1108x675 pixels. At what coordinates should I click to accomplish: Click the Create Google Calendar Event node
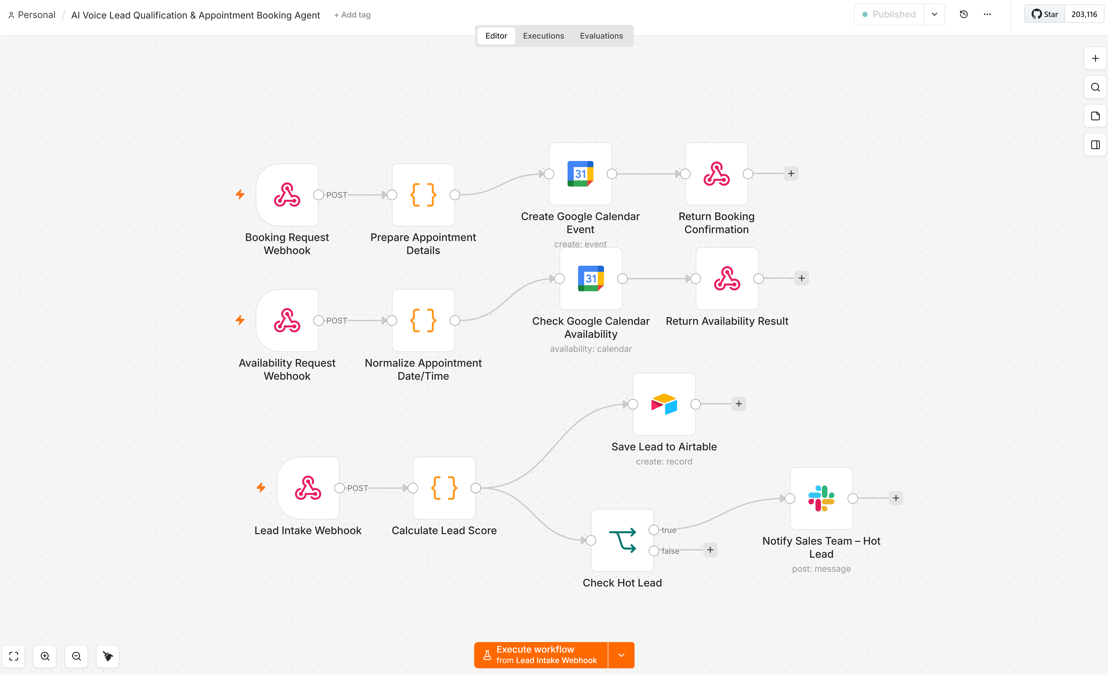[x=580, y=174]
